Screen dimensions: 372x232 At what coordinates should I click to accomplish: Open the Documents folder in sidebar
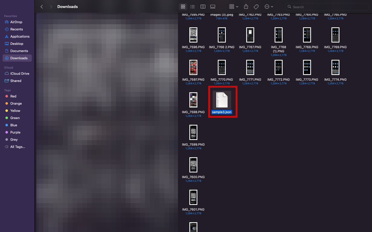tap(19, 51)
